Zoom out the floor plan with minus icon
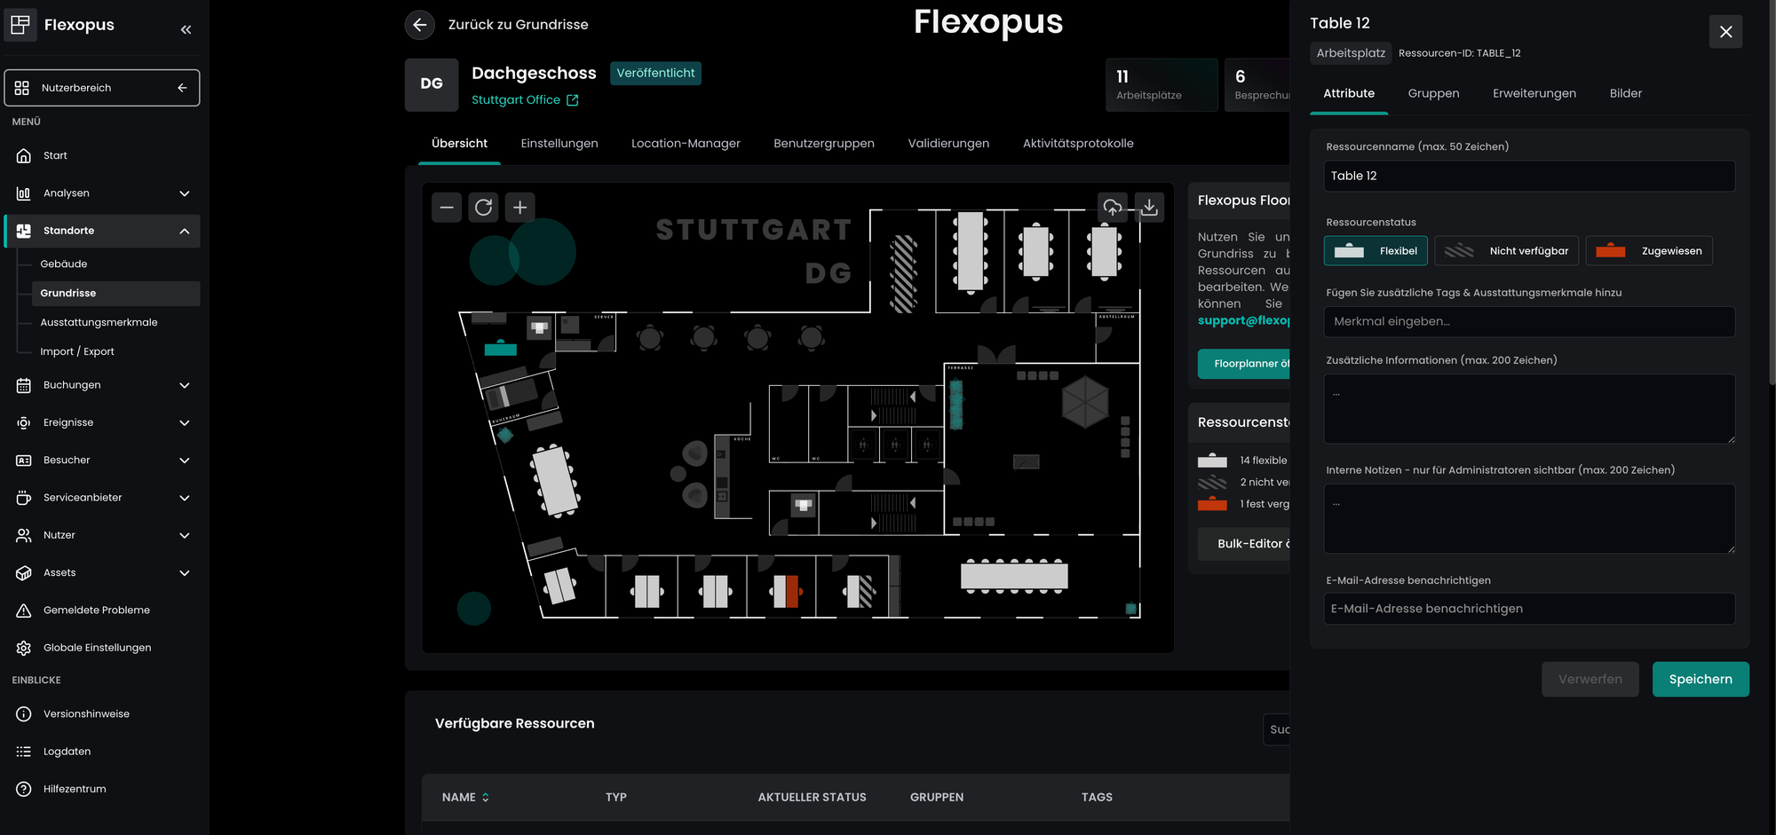 point(447,208)
